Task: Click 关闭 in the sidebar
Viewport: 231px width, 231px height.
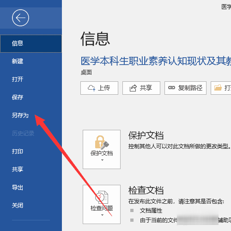Action: point(31,206)
